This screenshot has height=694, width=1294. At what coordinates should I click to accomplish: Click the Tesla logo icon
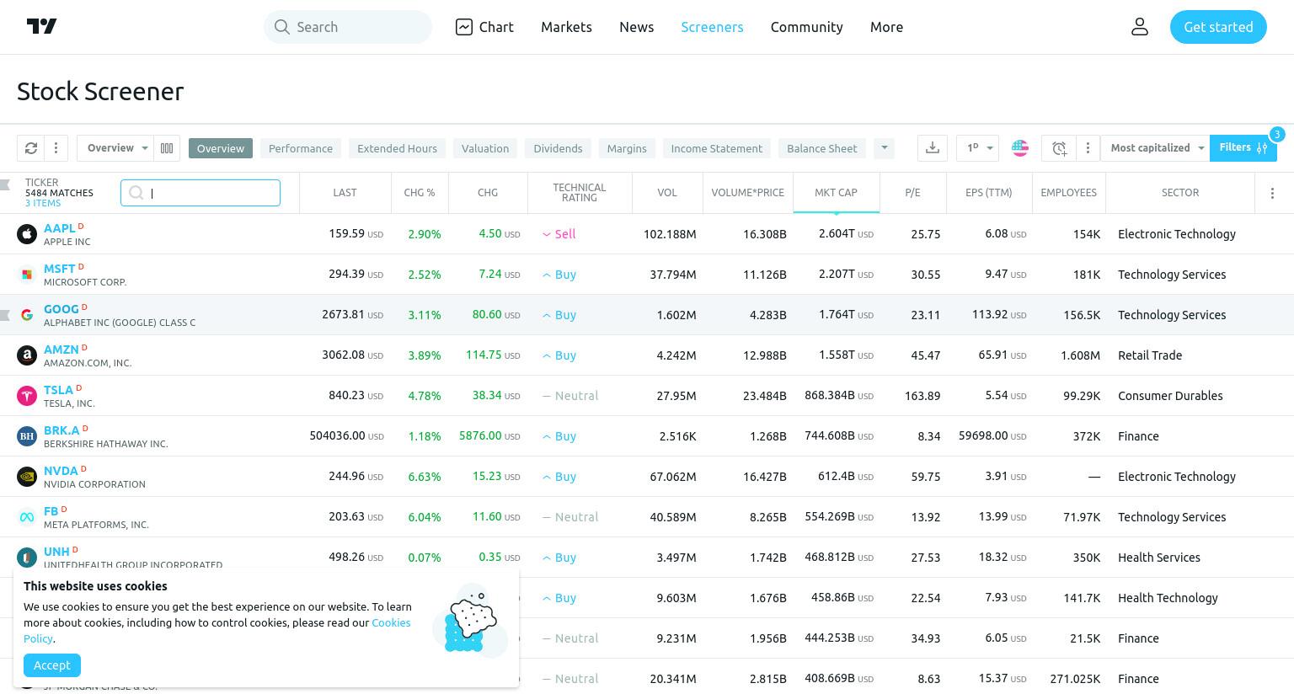(27, 396)
